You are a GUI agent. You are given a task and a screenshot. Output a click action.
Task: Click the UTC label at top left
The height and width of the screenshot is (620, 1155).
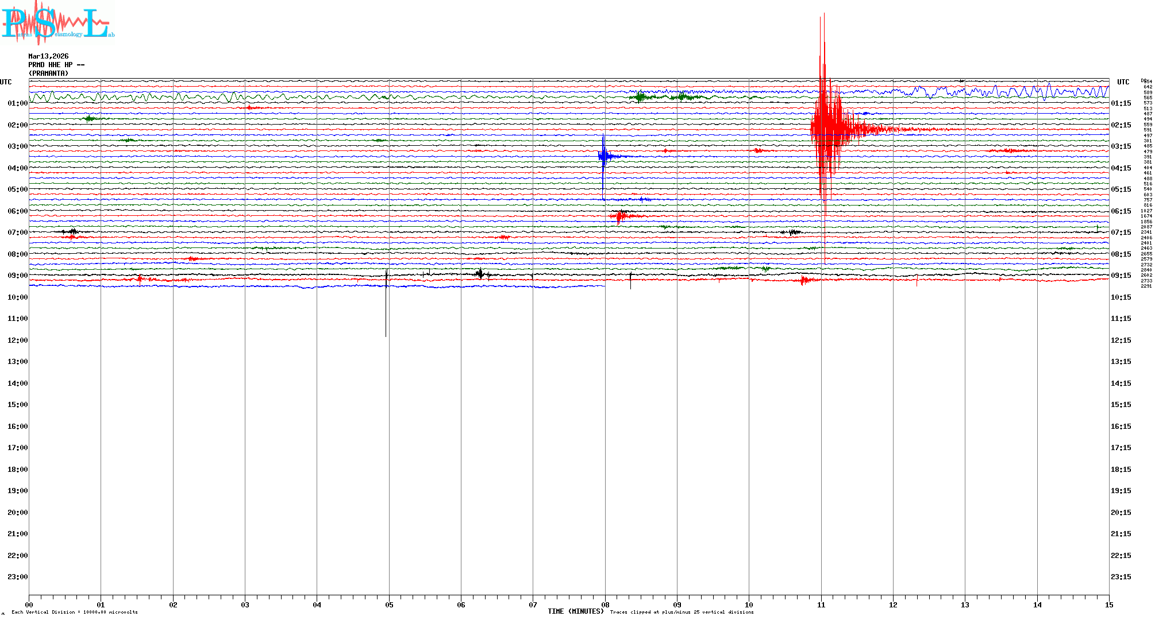(6, 82)
